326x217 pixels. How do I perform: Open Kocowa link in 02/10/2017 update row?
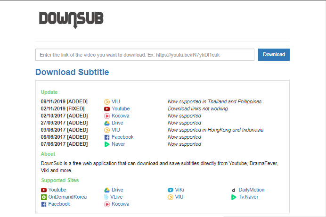pos(121,116)
